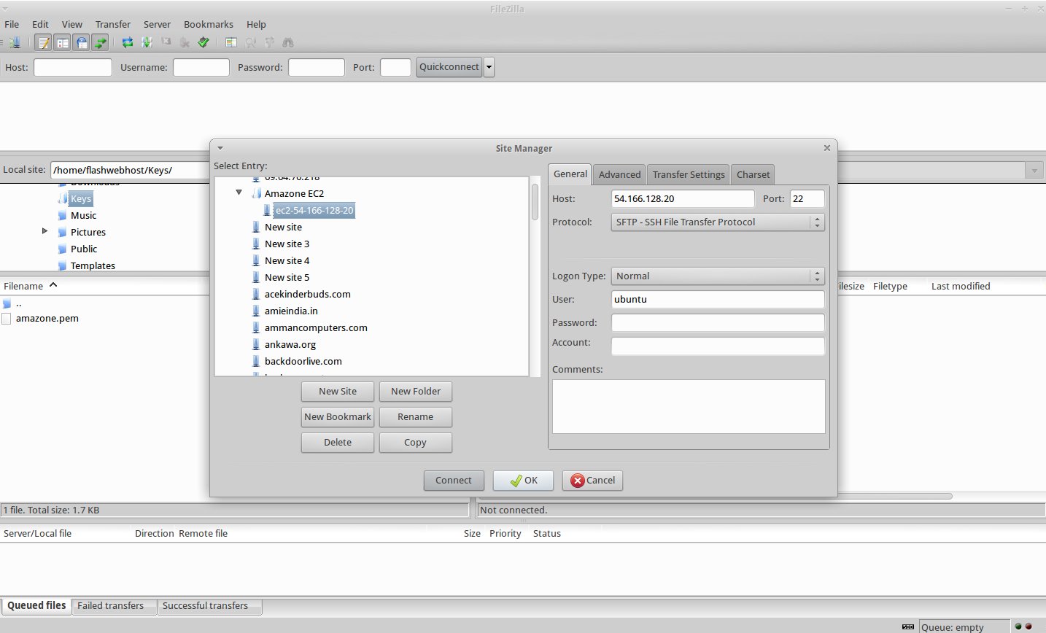The width and height of the screenshot is (1046, 633).
Task: Sort by the Filename column header
Action: (23, 286)
